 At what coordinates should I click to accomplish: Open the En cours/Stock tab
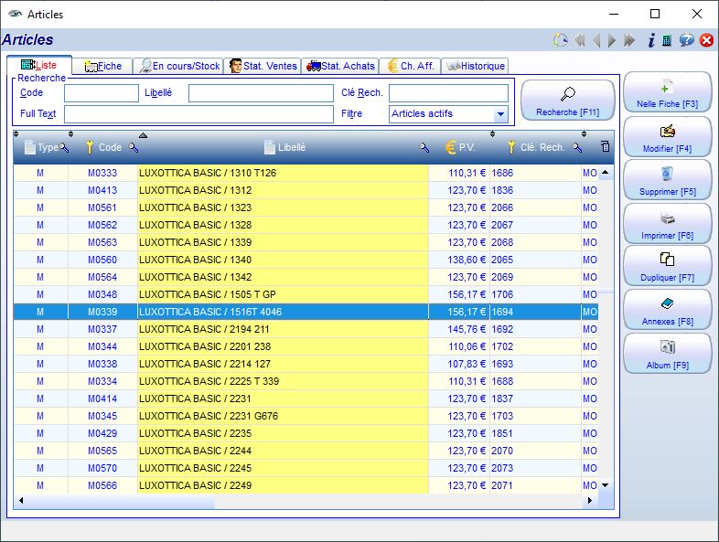click(178, 66)
